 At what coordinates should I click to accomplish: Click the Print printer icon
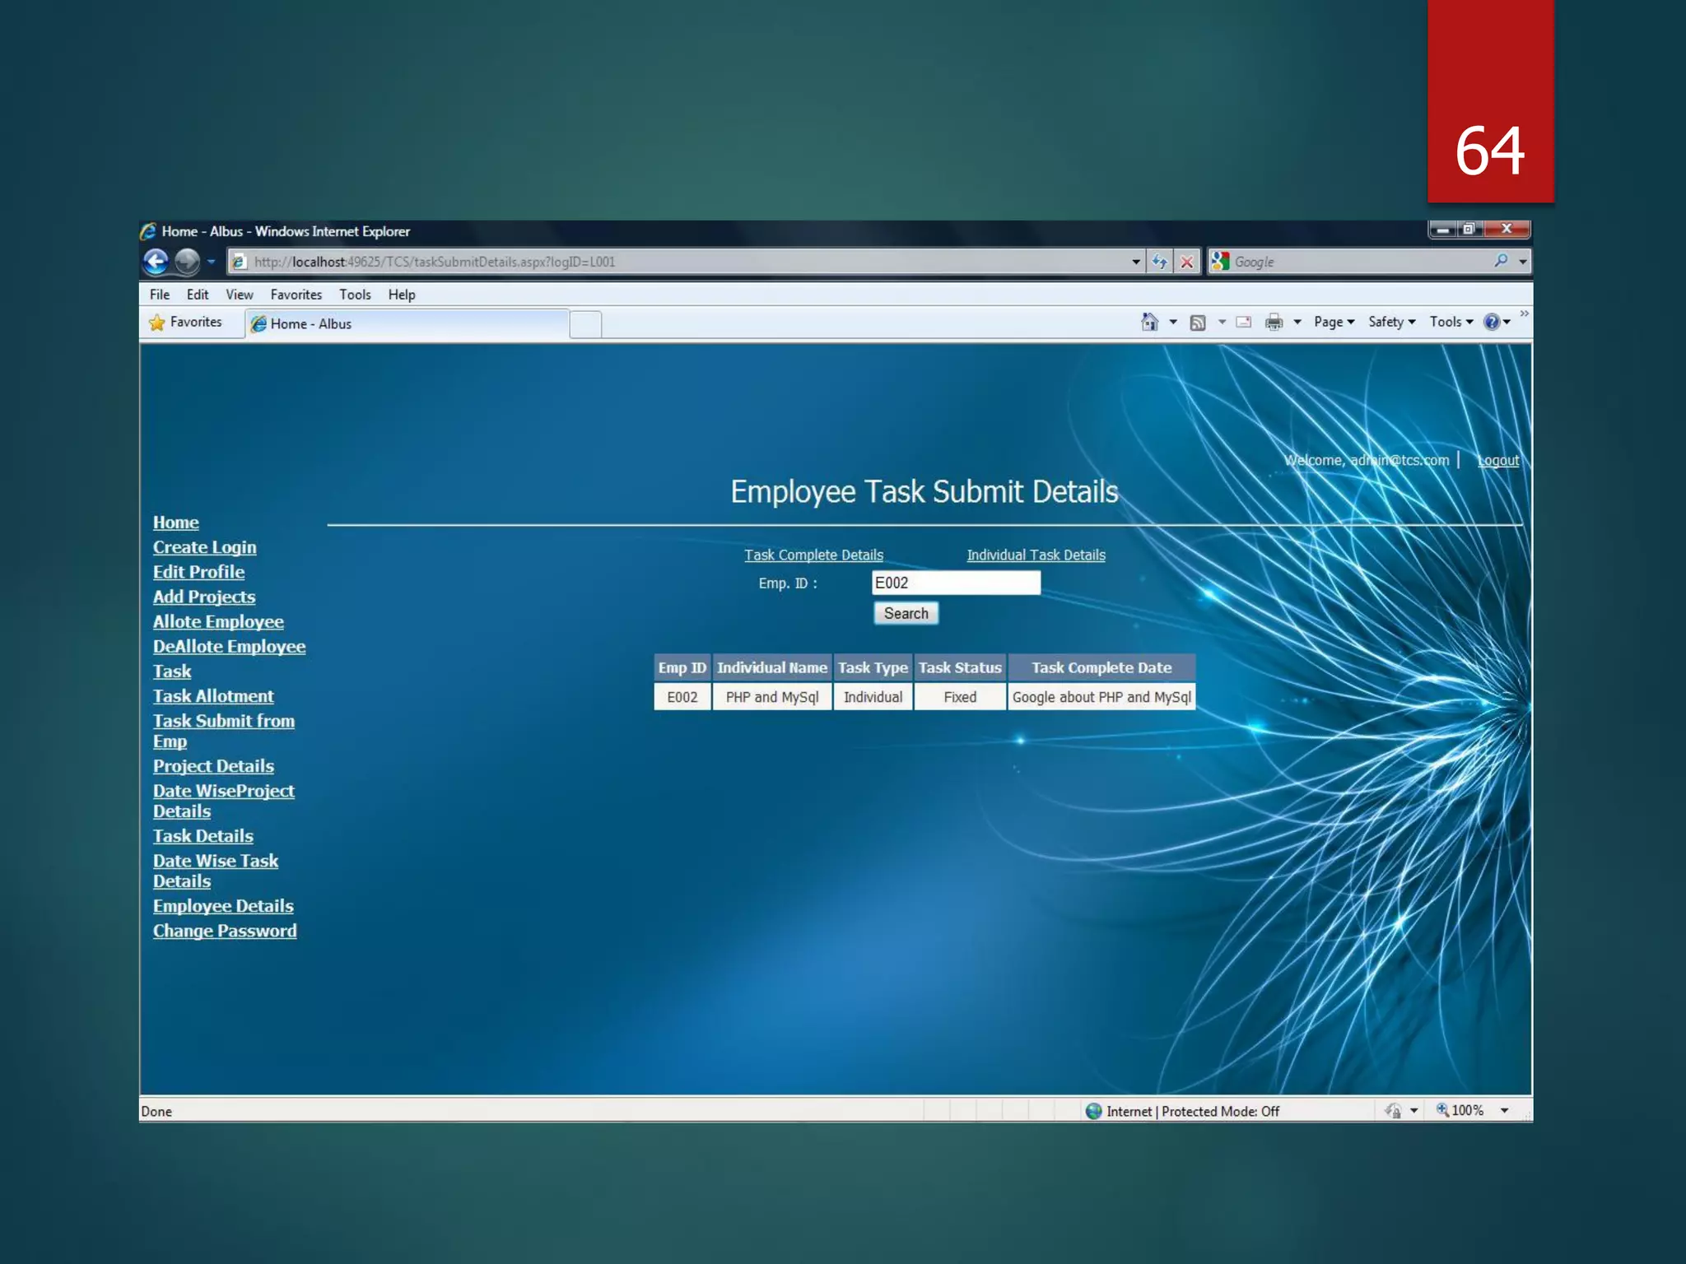tap(1274, 322)
